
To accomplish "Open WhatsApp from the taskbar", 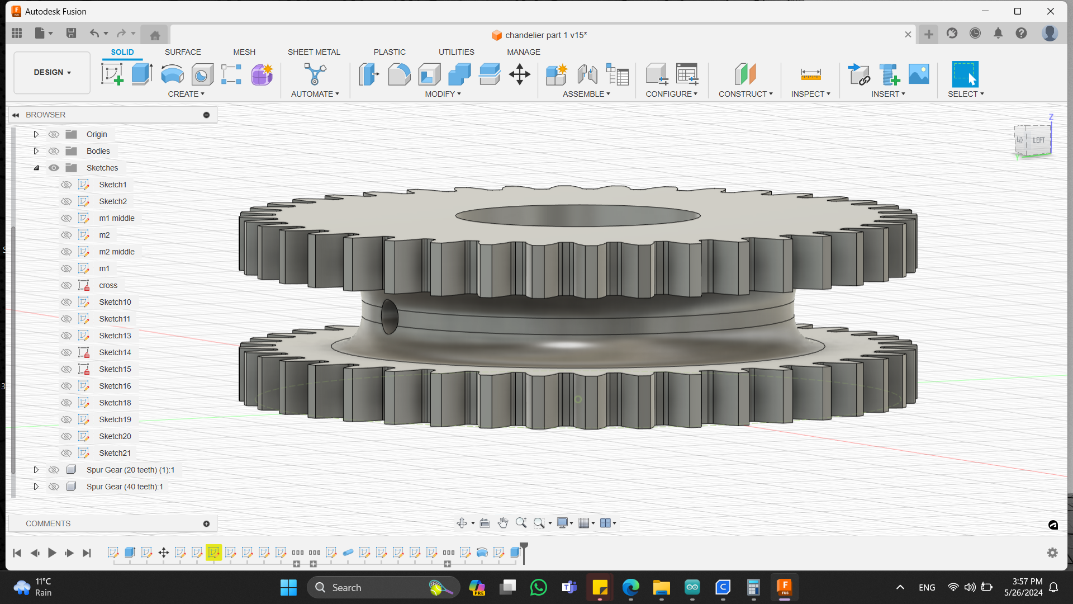I will (538, 587).
